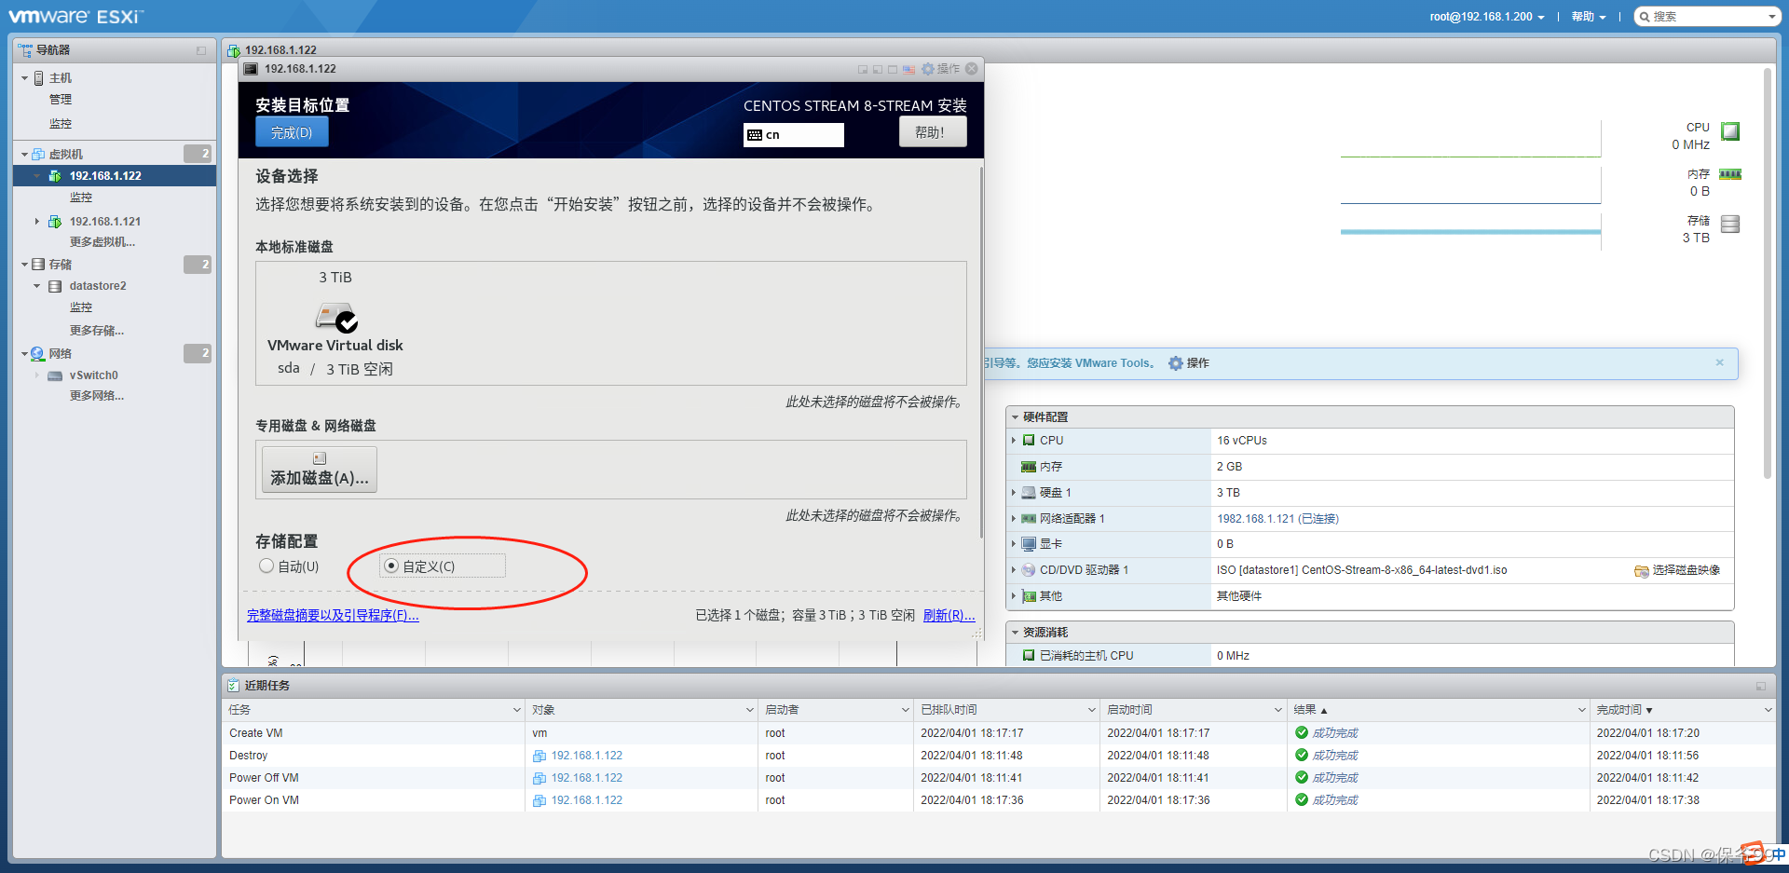This screenshot has width=1789, height=873.
Task: Click the 选择磁盘映像 folder icon
Action: (x=1642, y=571)
